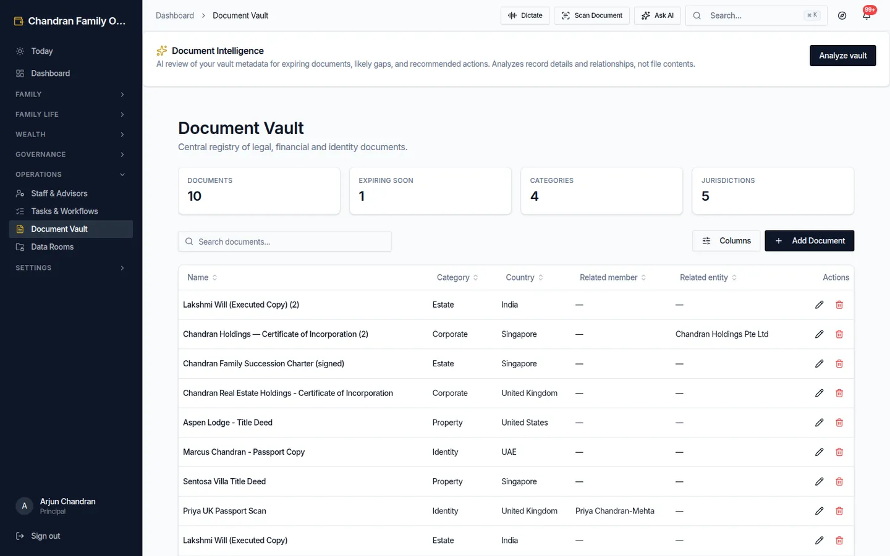Screen dimensions: 890x556
Task: Expand the FAMILY sidebar section
Action: click(x=70, y=95)
